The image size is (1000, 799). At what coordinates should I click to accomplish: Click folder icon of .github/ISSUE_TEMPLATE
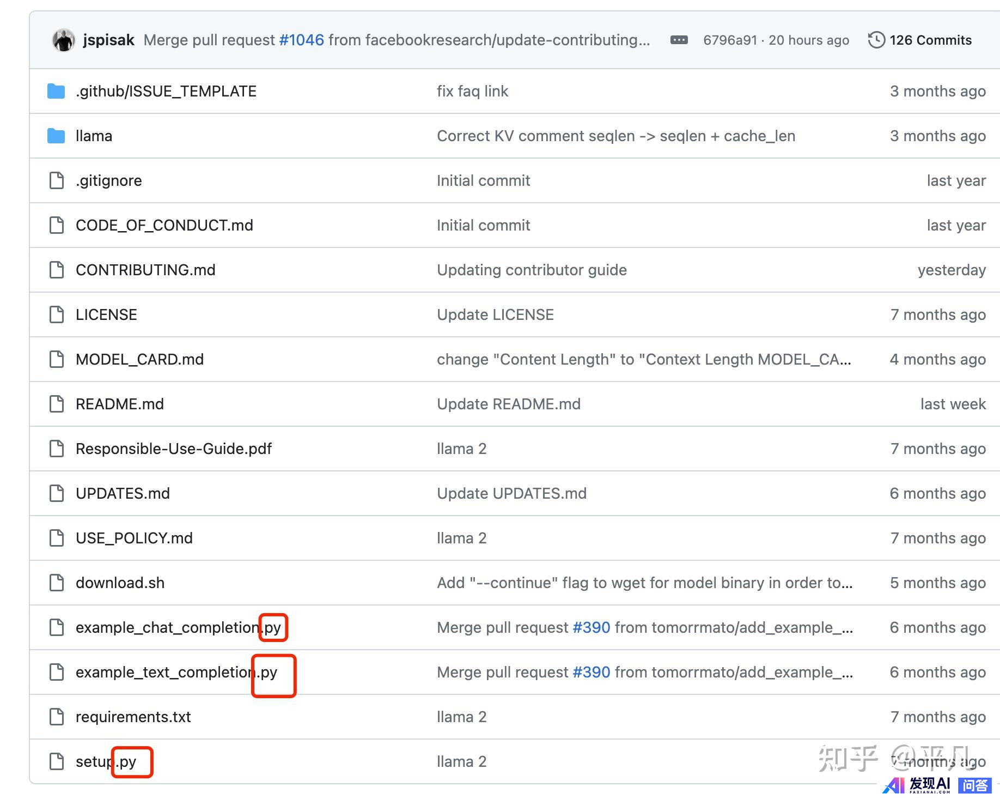click(56, 91)
